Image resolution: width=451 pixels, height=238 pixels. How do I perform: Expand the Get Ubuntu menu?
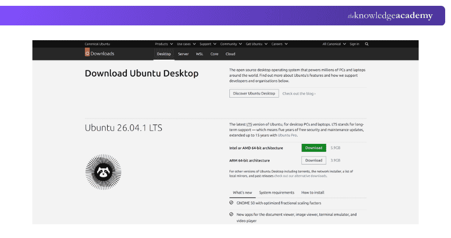click(x=257, y=44)
